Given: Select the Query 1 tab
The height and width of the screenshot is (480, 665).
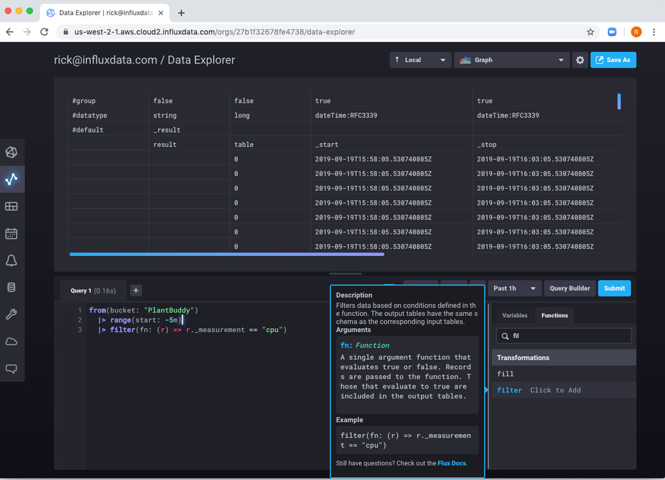Looking at the screenshot, I should pos(92,290).
